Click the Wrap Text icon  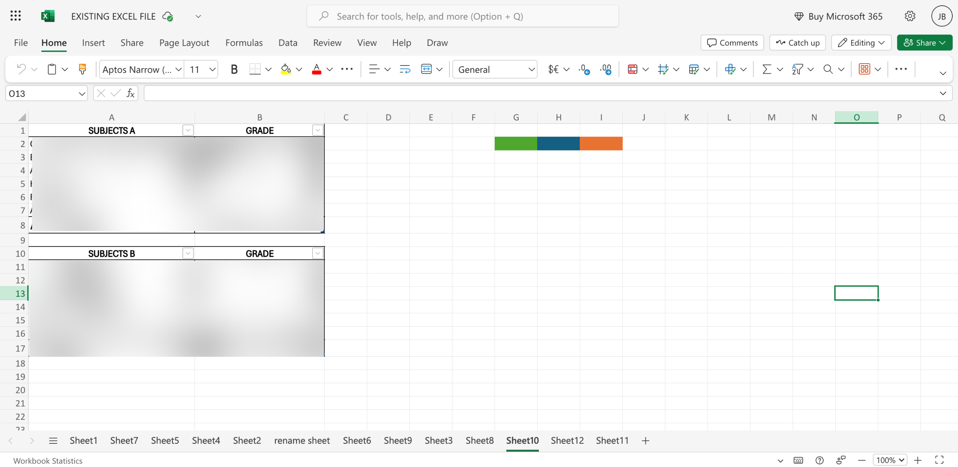coord(405,69)
